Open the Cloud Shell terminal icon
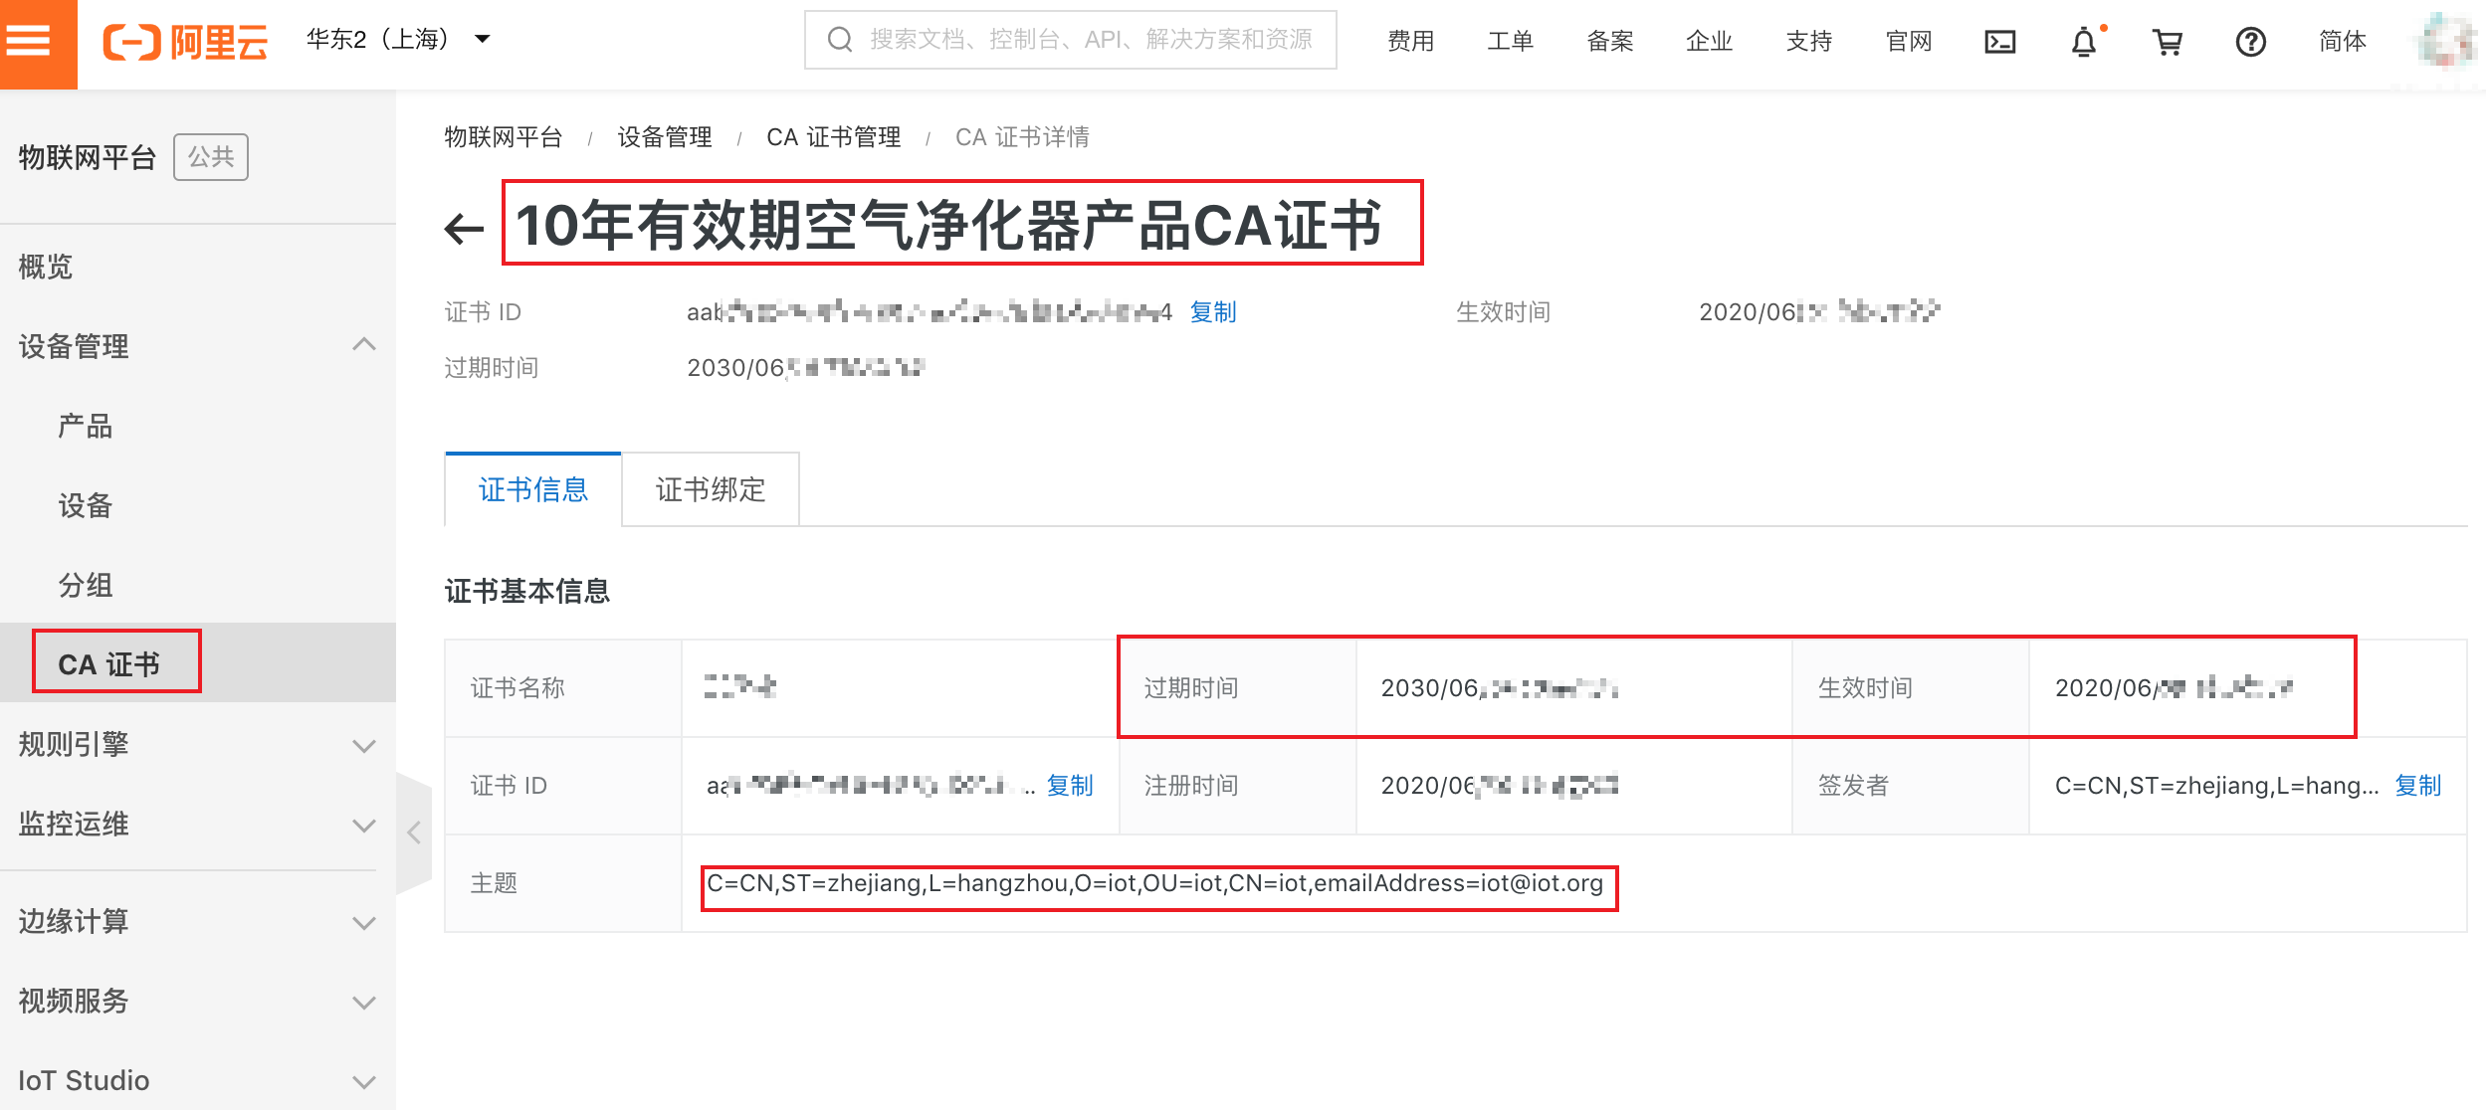2486x1110 pixels. pyautogui.click(x=1999, y=42)
